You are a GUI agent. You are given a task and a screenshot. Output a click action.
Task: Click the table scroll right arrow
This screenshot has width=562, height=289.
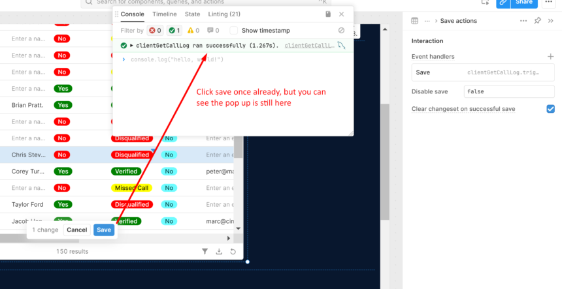(229, 238)
